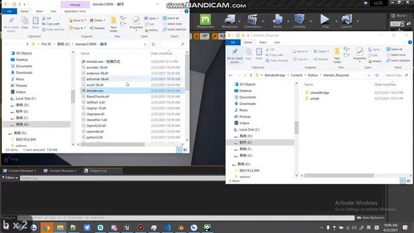Open the View tab in the blender window
414x233 pixels.
[53, 11]
